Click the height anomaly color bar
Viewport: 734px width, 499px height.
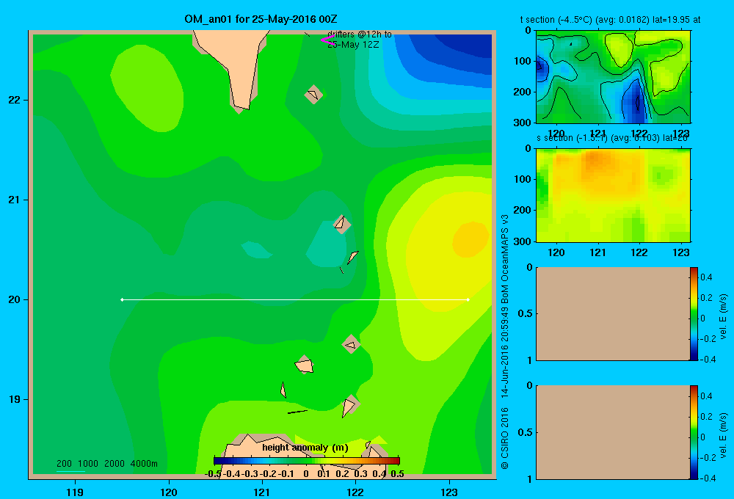click(307, 461)
